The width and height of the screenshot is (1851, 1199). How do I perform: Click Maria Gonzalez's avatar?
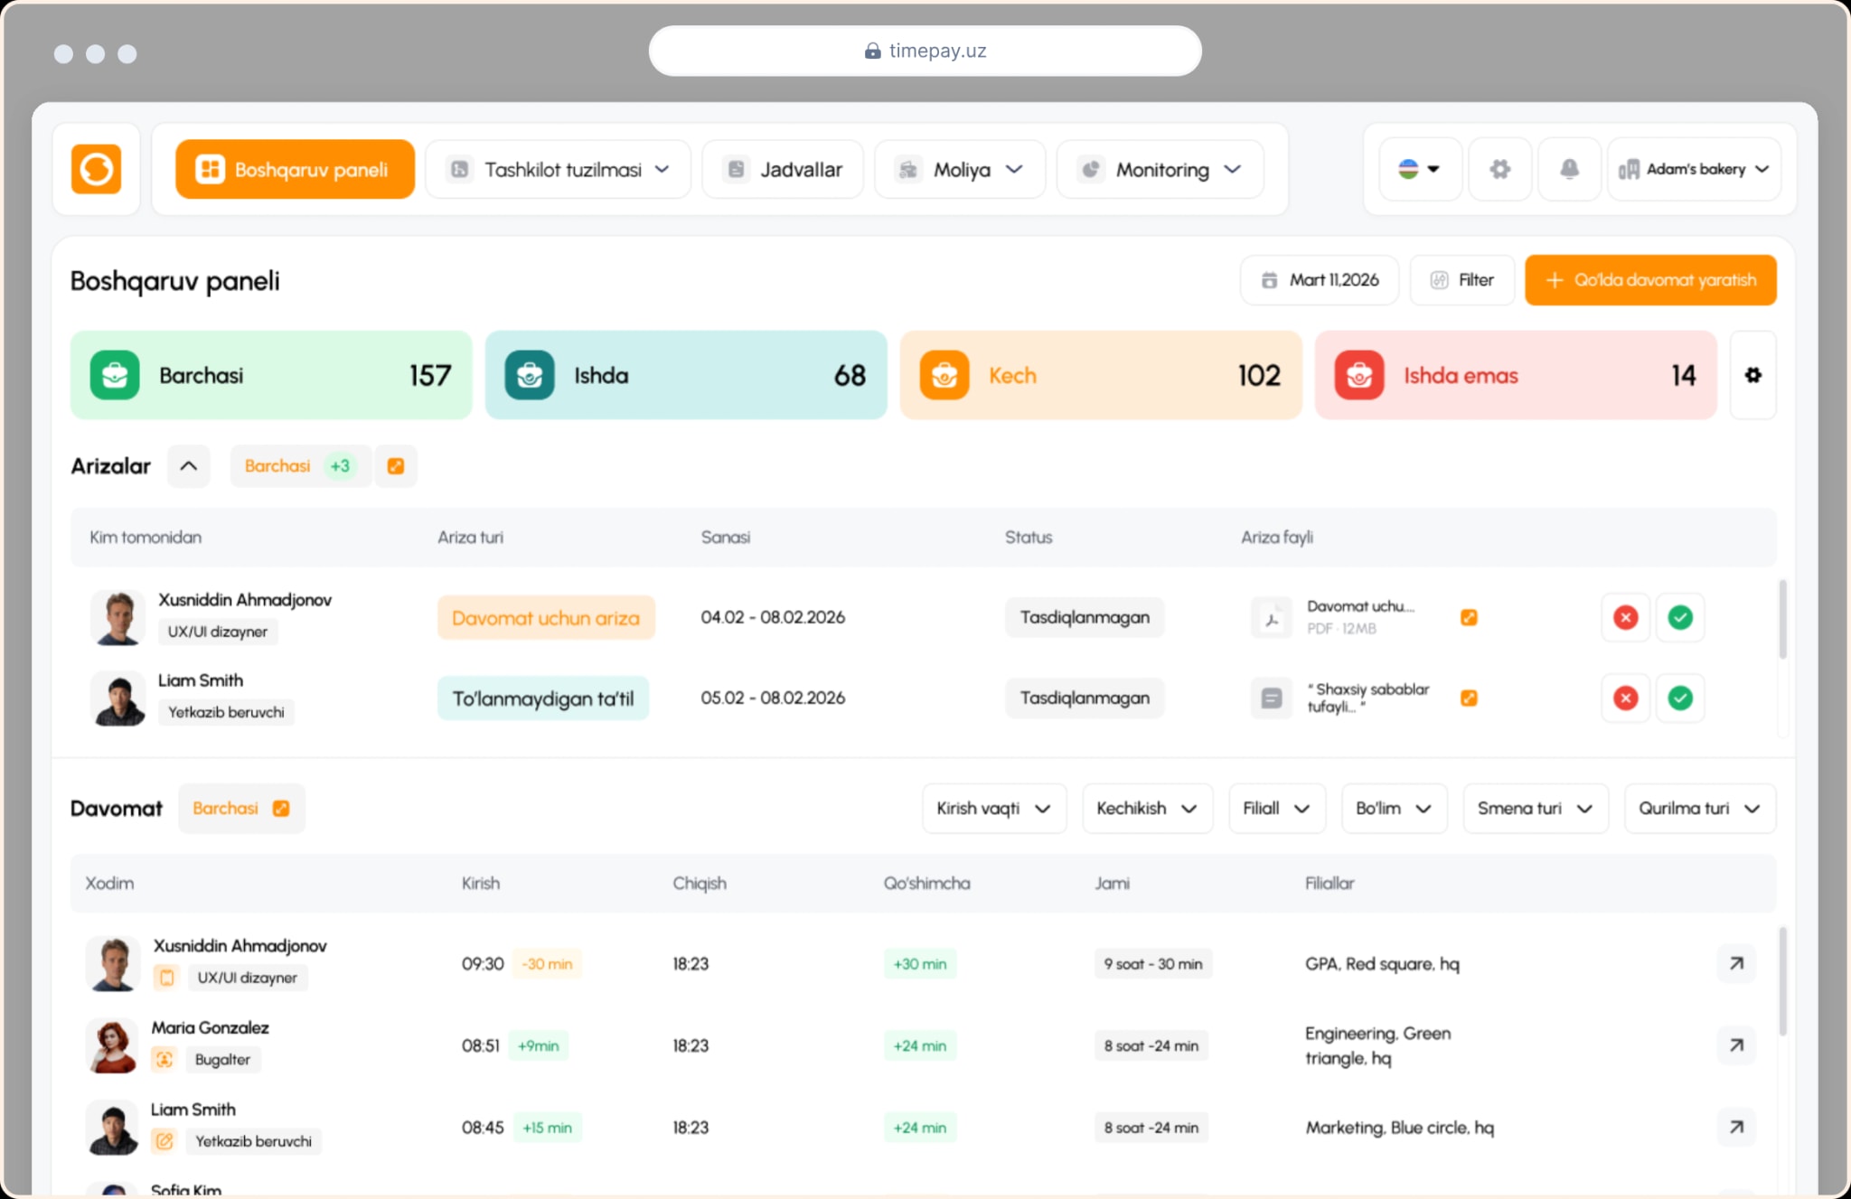click(x=112, y=1045)
